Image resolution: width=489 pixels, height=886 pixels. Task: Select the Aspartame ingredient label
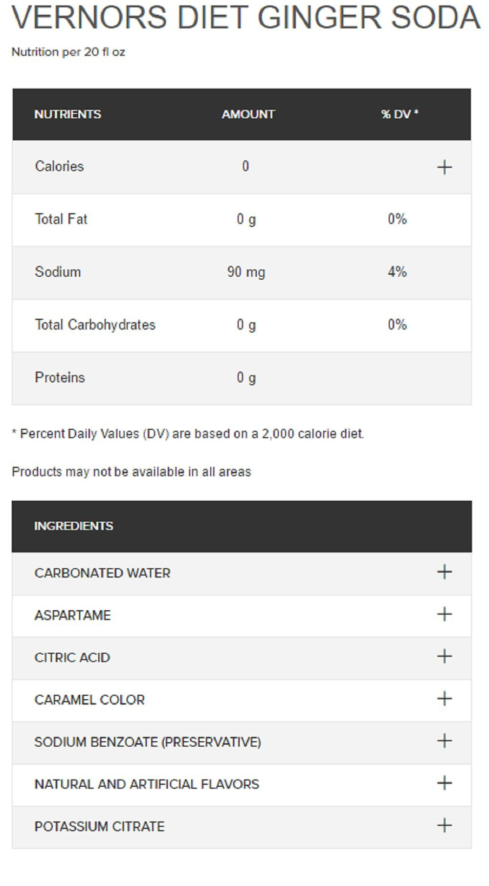[72, 615]
